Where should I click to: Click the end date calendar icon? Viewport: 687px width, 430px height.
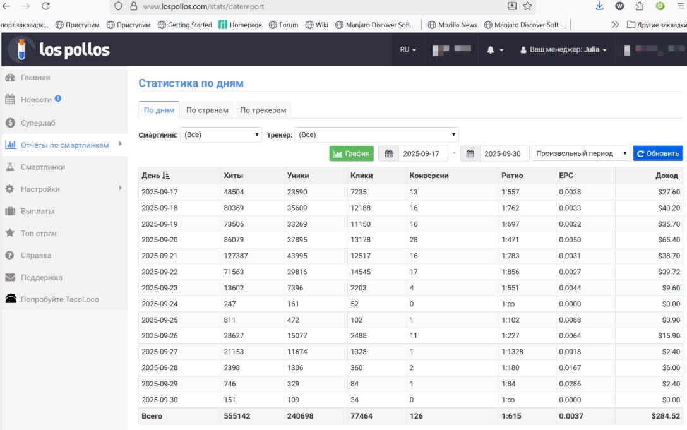point(470,153)
